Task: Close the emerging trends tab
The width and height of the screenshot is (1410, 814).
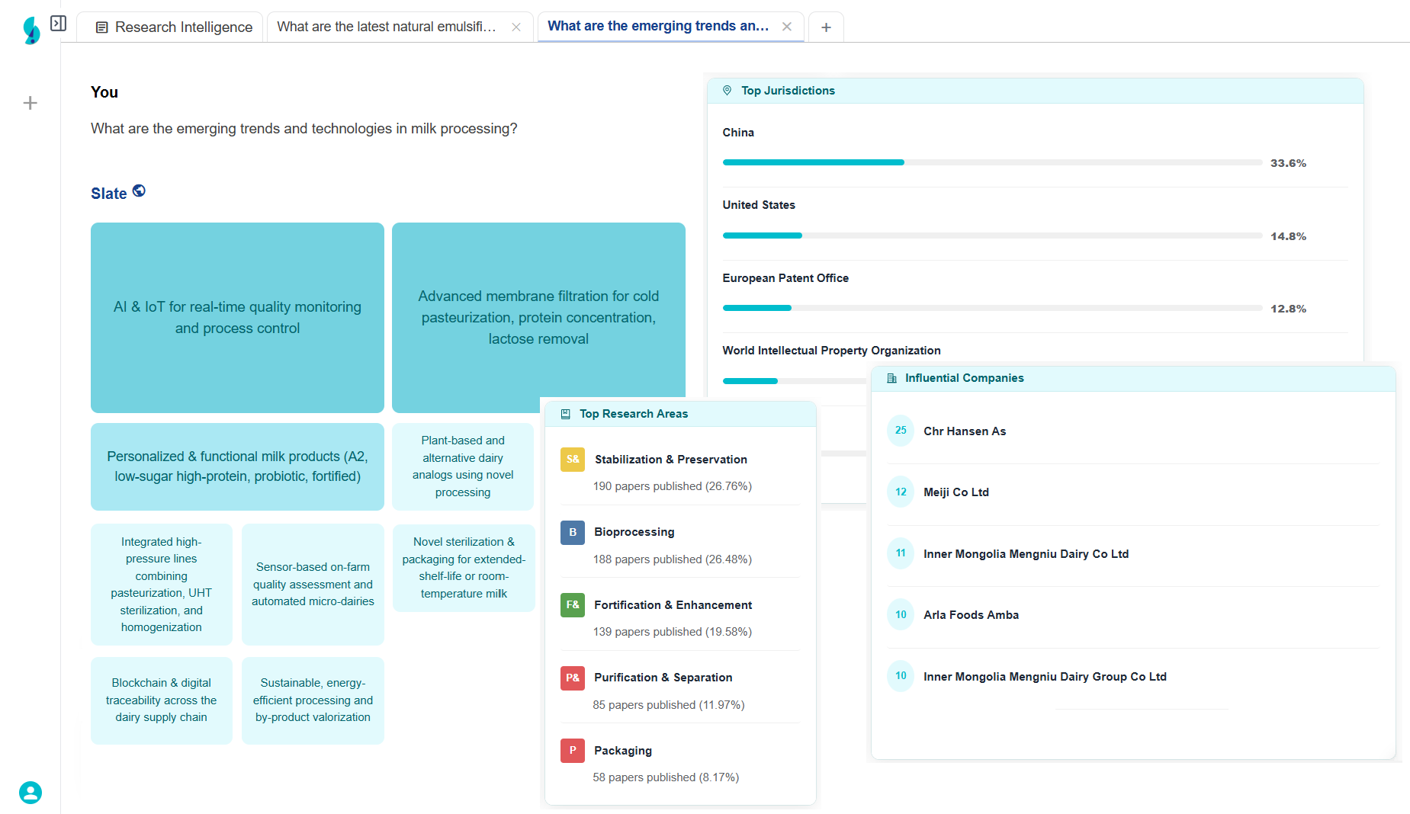Action: [787, 27]
